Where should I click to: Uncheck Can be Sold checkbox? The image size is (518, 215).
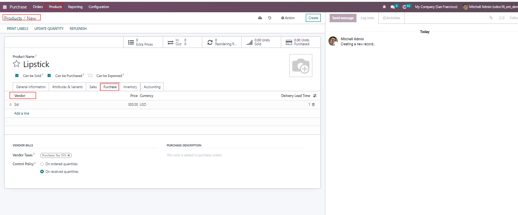point(17,76)
